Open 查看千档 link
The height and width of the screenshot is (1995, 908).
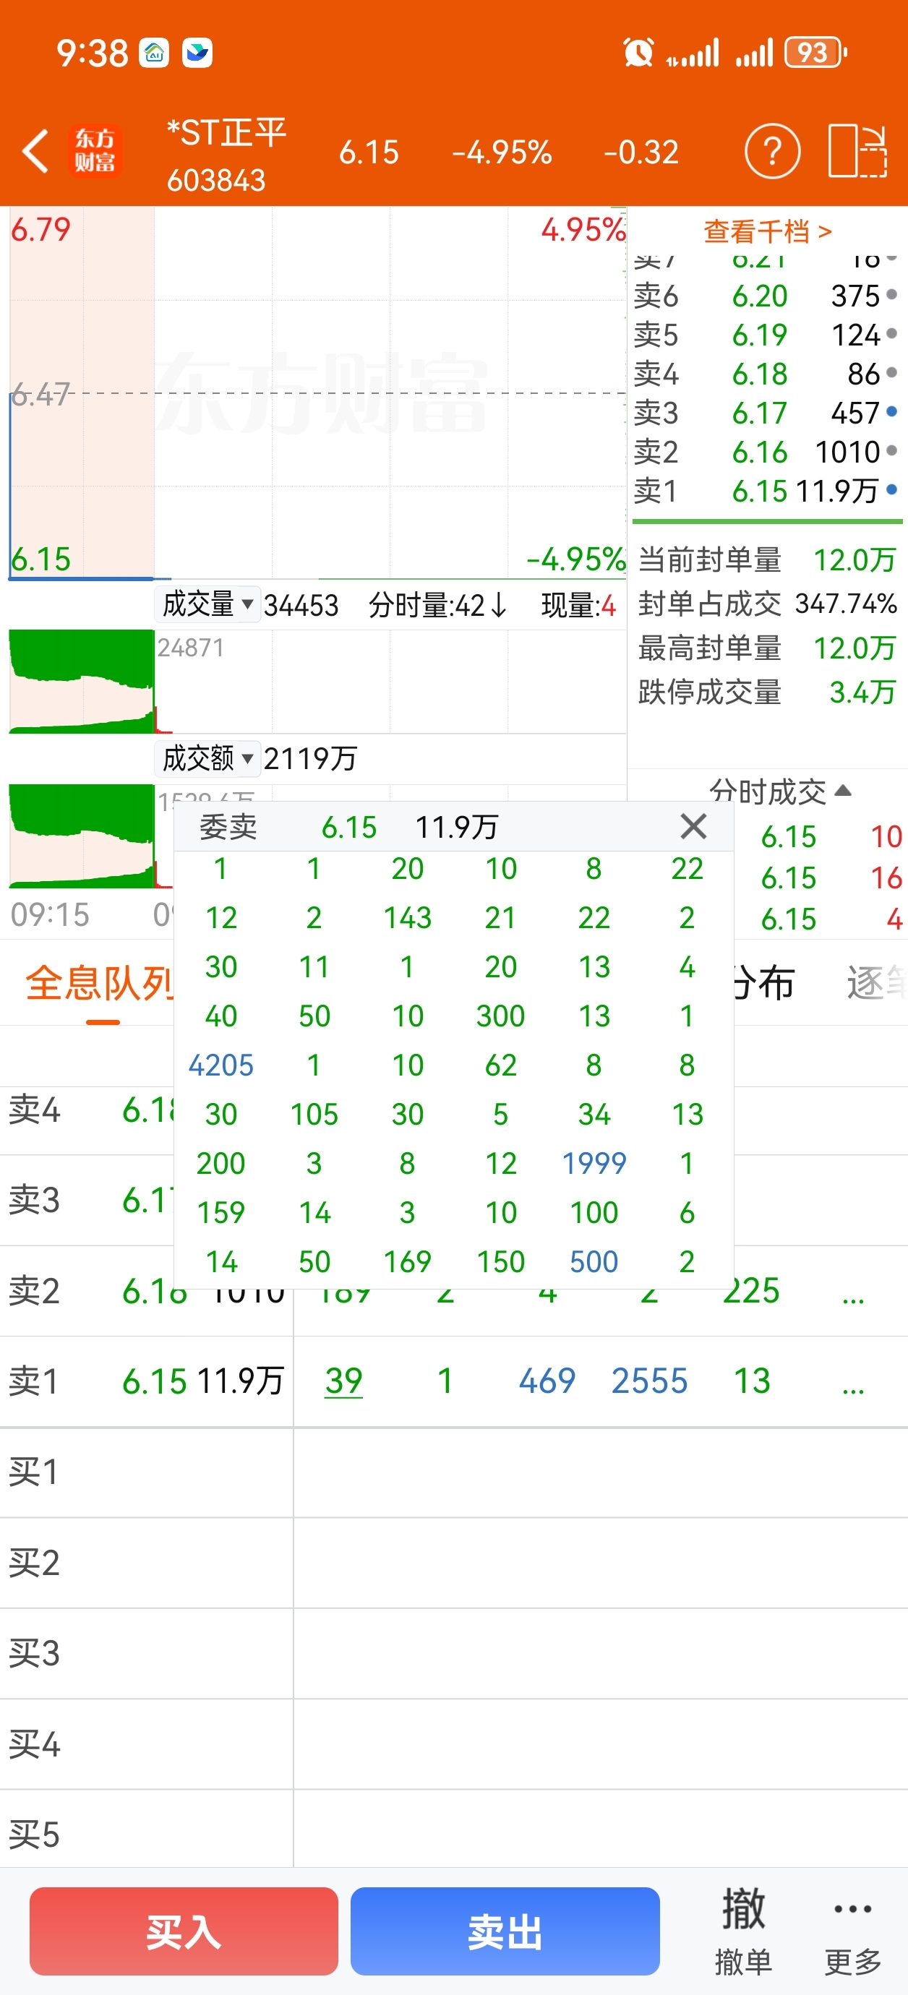[x=767, y=231]
